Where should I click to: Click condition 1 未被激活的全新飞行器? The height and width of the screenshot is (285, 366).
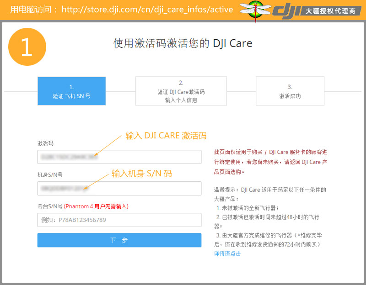pos(247,208)
